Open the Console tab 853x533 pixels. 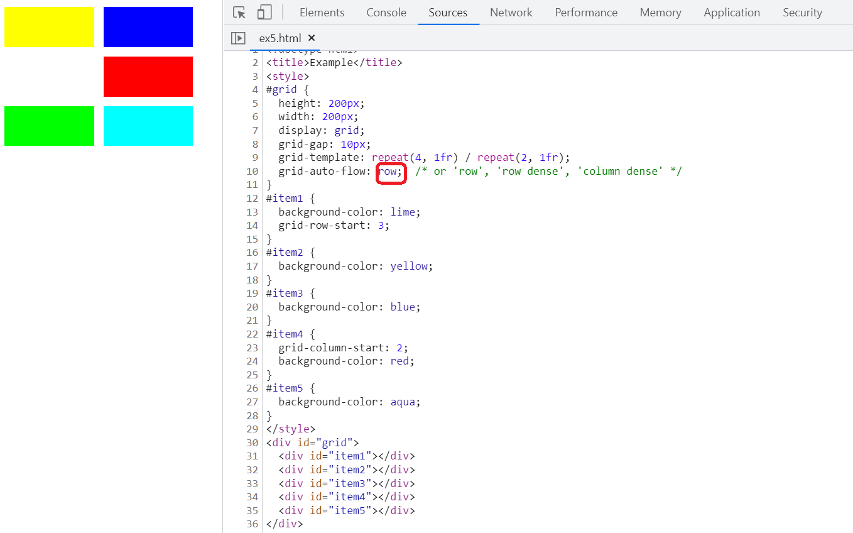coord(386,13)
